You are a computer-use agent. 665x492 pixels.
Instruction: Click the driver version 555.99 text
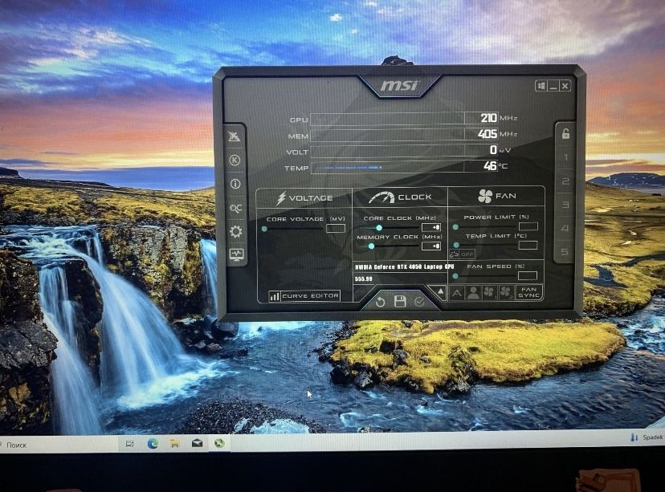tap(364, 279)
